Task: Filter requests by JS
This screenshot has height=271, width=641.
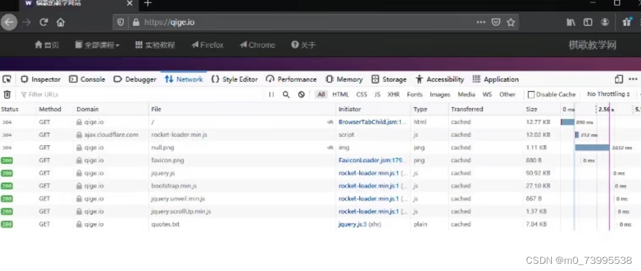Action: (x=377, y=95)
